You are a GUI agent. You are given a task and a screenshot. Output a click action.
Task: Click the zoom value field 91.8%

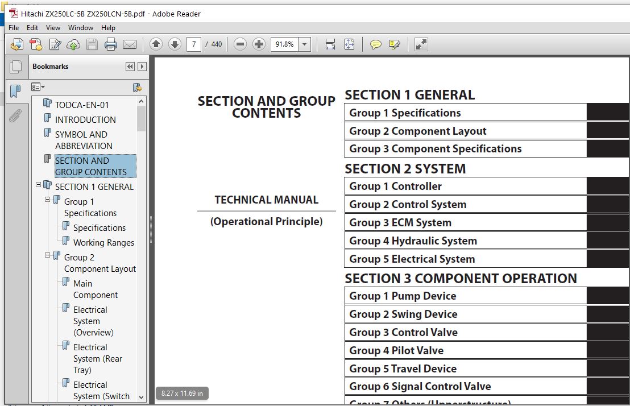pos(285,44)
